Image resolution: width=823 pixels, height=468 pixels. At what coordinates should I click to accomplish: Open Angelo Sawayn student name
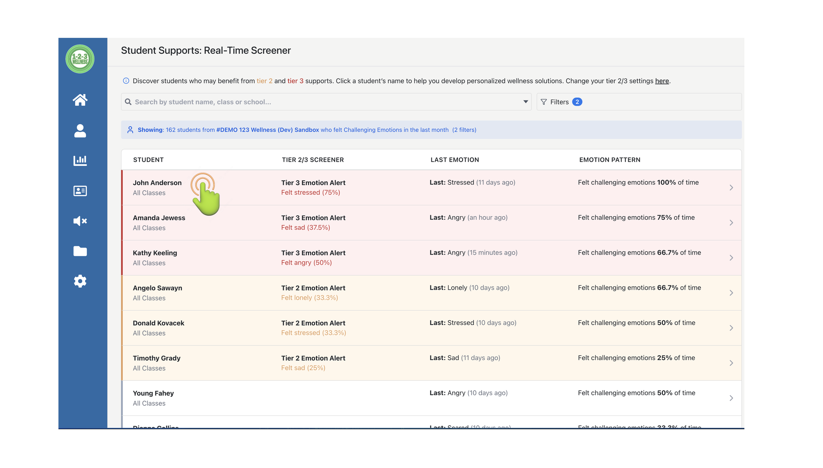click(157, 288)
